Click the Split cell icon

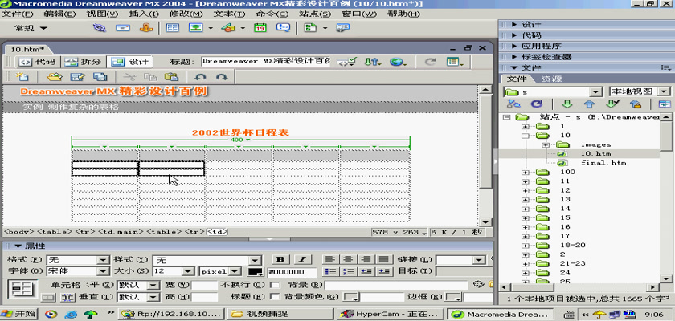tap(67, 297)
